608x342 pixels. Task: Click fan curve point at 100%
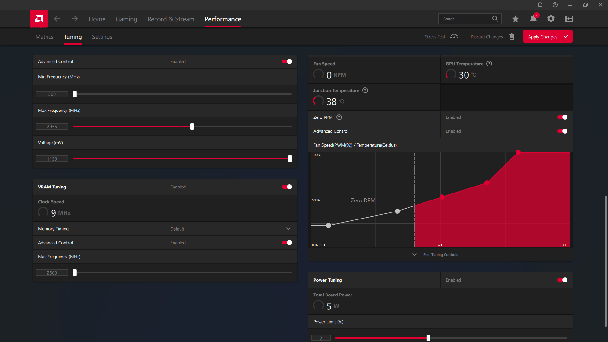(x=518, y=152)
